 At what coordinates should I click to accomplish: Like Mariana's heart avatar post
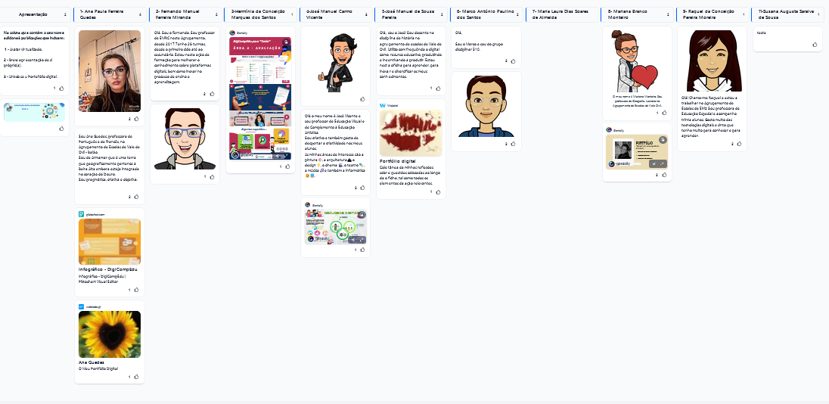coord(664,113)
